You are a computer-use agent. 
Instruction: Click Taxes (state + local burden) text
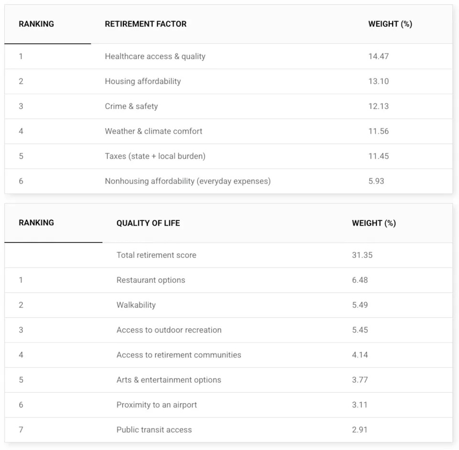click(x=155, y=156)
